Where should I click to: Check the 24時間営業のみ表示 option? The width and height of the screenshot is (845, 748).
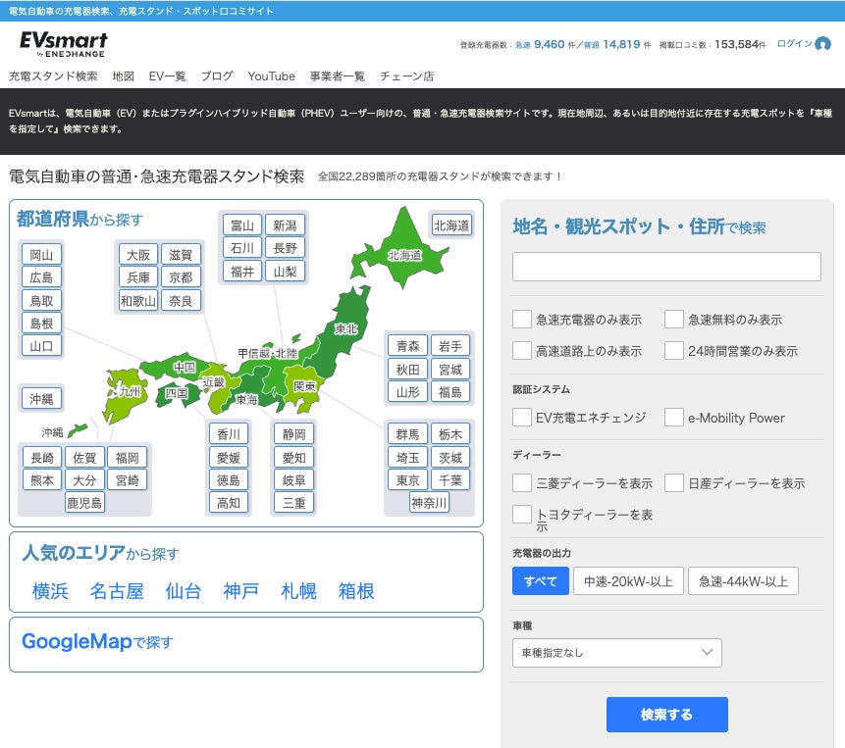tap(673, 350)
